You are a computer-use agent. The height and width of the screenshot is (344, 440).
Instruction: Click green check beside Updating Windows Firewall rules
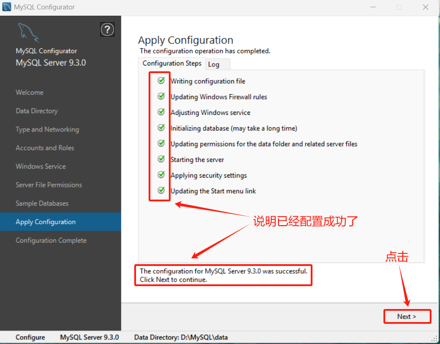tap(161, 96)
